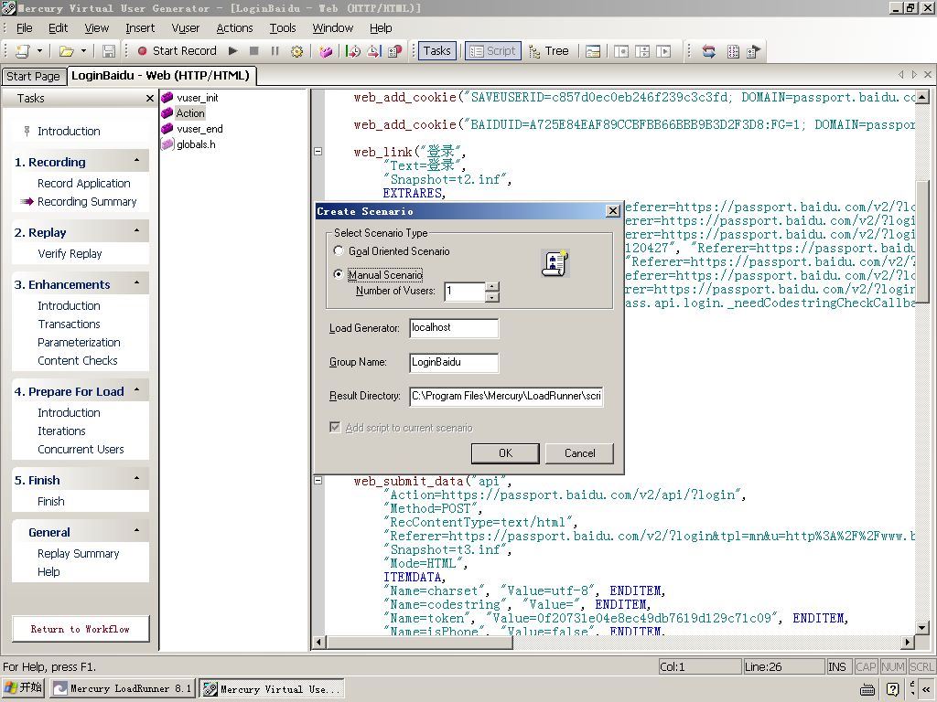The height and width of the screenshot is (702, 937).
Task: Open the New script dropdown arrow
Action: [x=39, y=51]
